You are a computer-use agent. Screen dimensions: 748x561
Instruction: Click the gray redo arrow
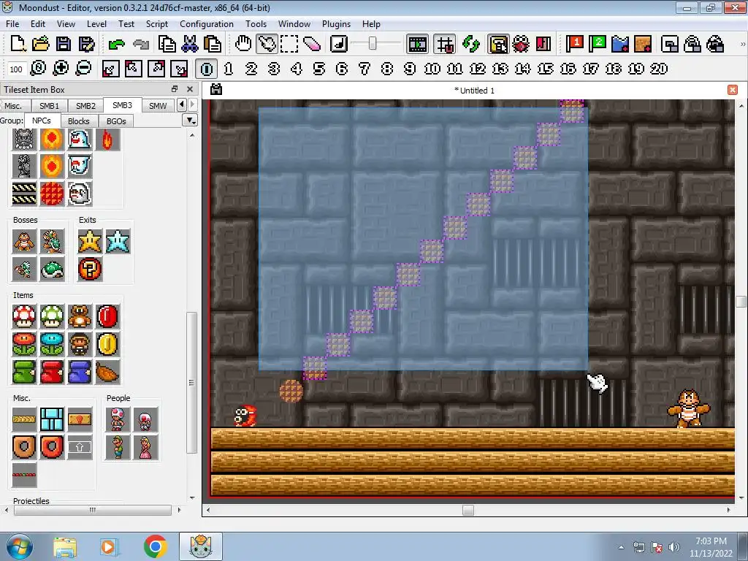(x=140, y=44)
